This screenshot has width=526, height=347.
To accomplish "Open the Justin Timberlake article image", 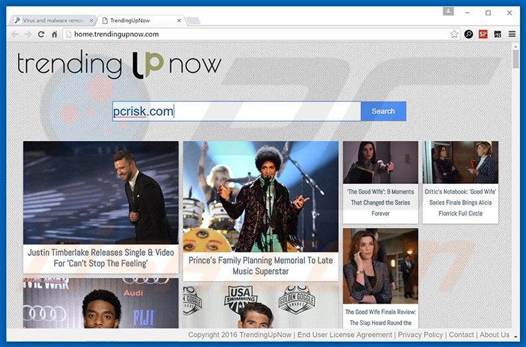I will [x=101, y=192].
